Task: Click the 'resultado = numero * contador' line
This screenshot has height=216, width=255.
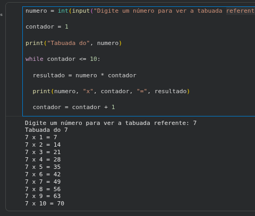Action: coord(84,75)
